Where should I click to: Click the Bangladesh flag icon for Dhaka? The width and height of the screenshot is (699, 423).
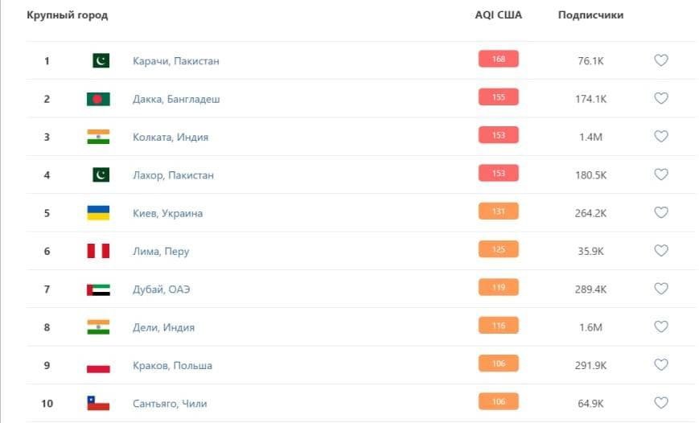tap(98, 99)
